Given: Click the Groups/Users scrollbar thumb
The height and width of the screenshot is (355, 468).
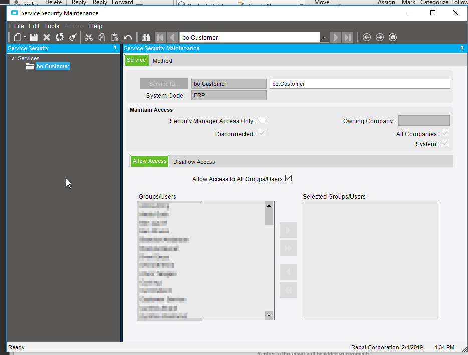Looking at the screenshot, I should [x=269, y=217].
